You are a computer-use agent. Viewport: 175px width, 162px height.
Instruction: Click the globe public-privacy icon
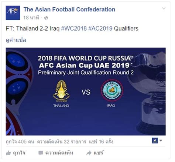[x=46, y=18]
